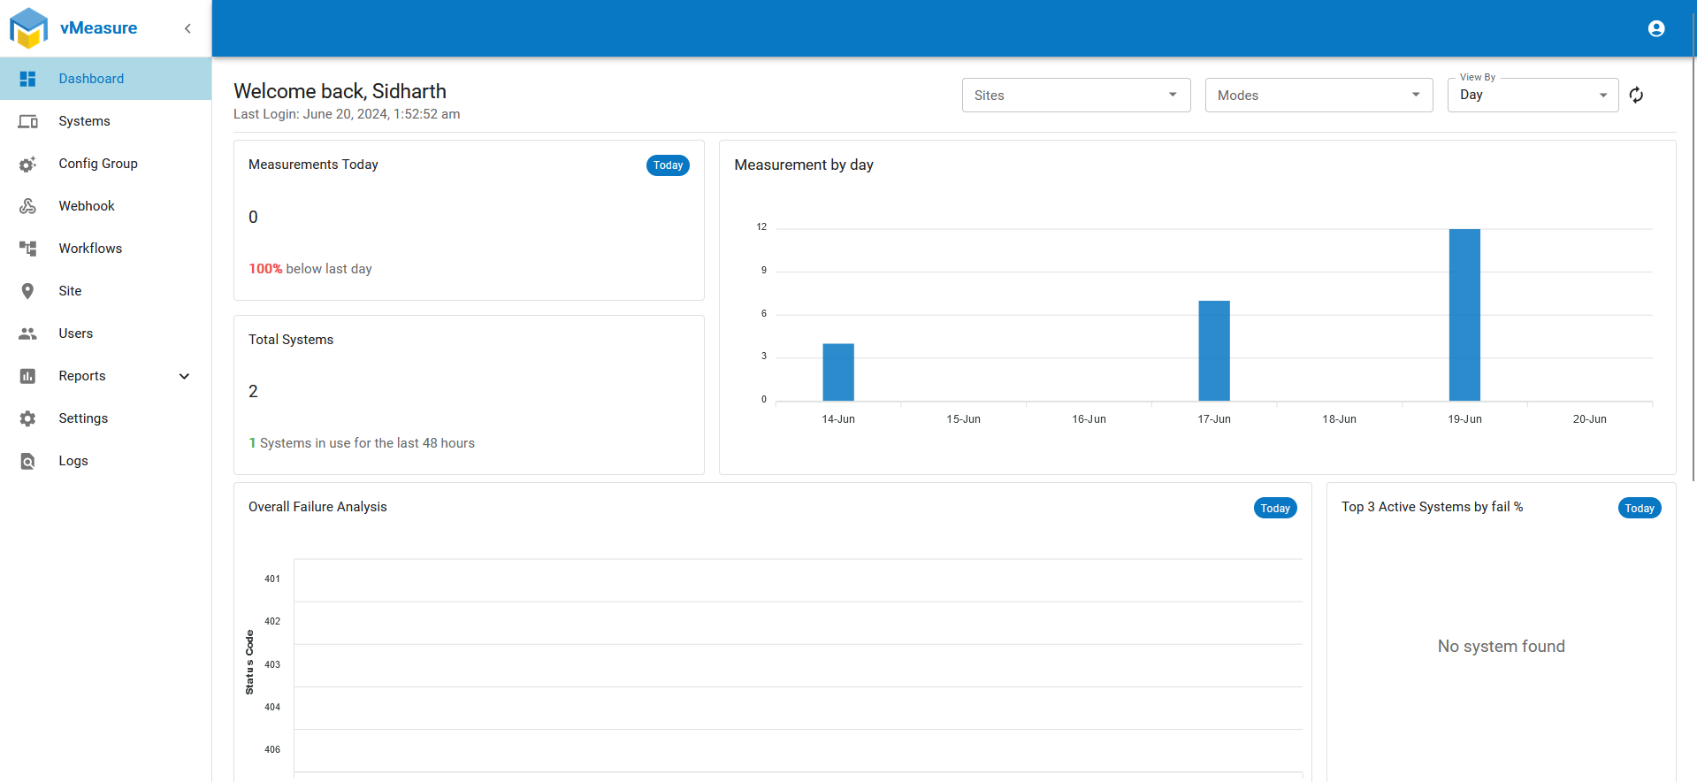Click the 19-Jun bar in the chart
1697x782 pixels.
tap(1464, 315)
